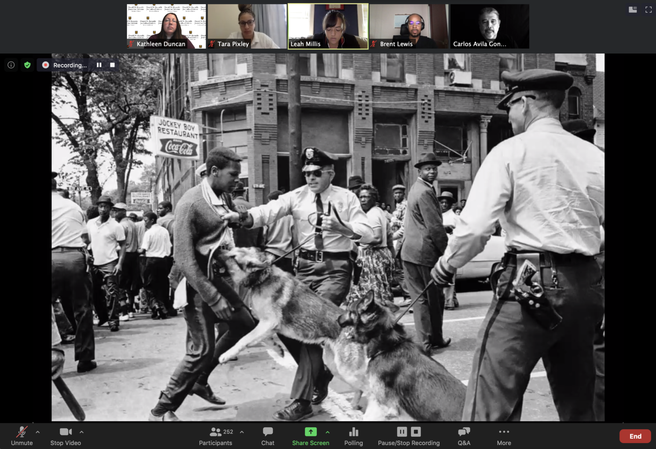
Task: Start sharing your screen
Action: tap(310, 431)
